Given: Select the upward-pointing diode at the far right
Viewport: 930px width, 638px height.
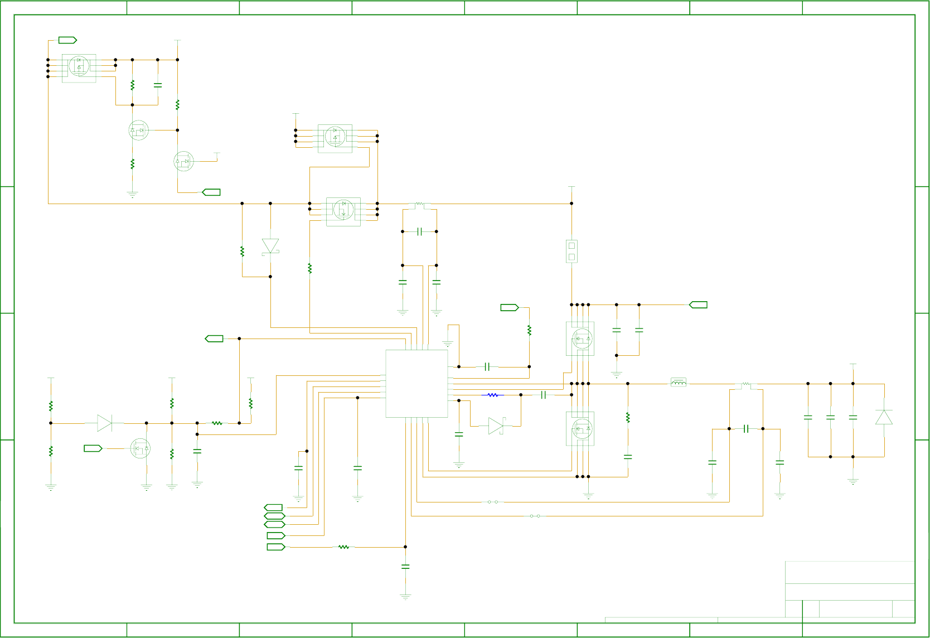Looking at the screenshot, I should pos(884,417).
